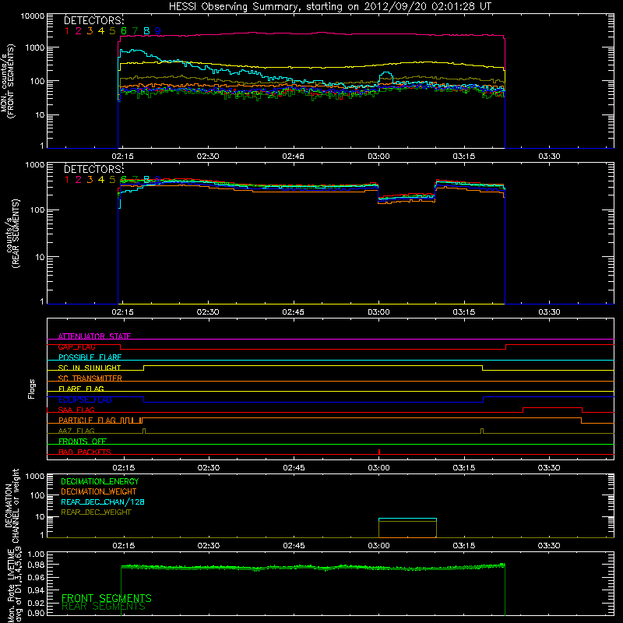The height and width of the screenshot is (623, 623).
Task: Select the BAD_PACKETS flag label
Action: click(x=85, y=452)
